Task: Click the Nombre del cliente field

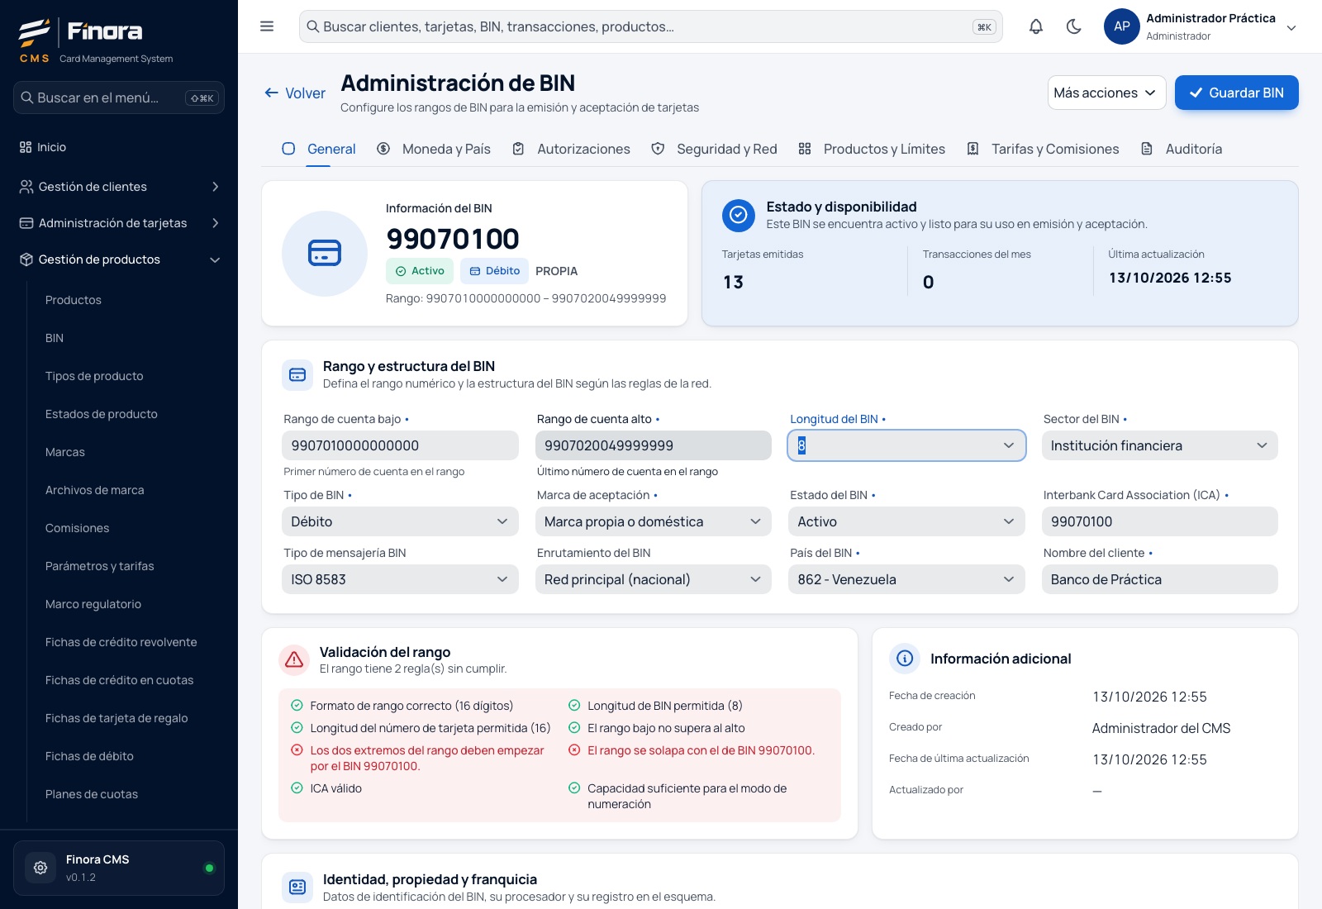Action: click(1160, 579)
